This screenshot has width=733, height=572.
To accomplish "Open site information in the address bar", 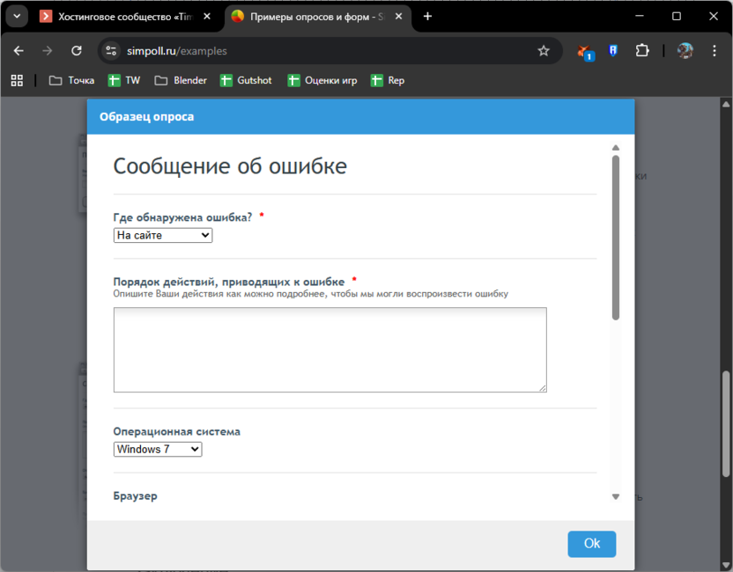I will [x=112, y=51].
